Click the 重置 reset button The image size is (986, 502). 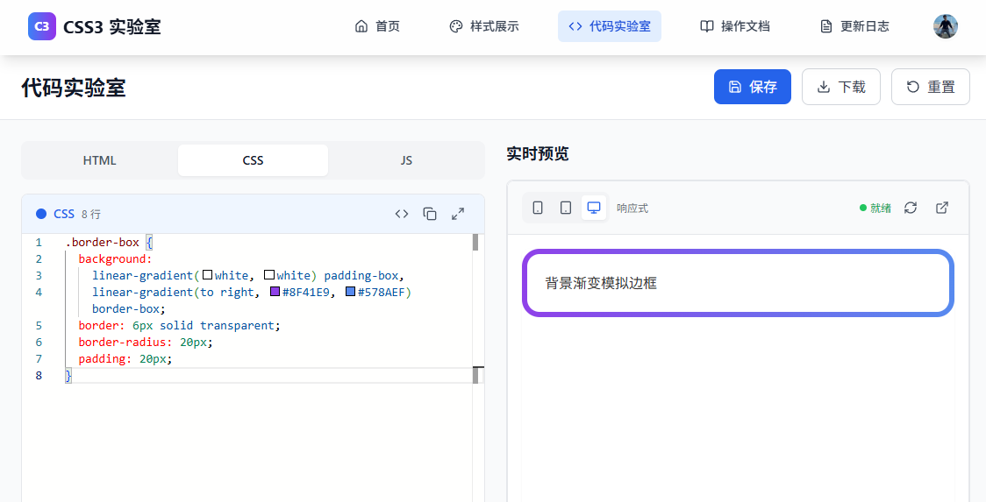(931, 87)
